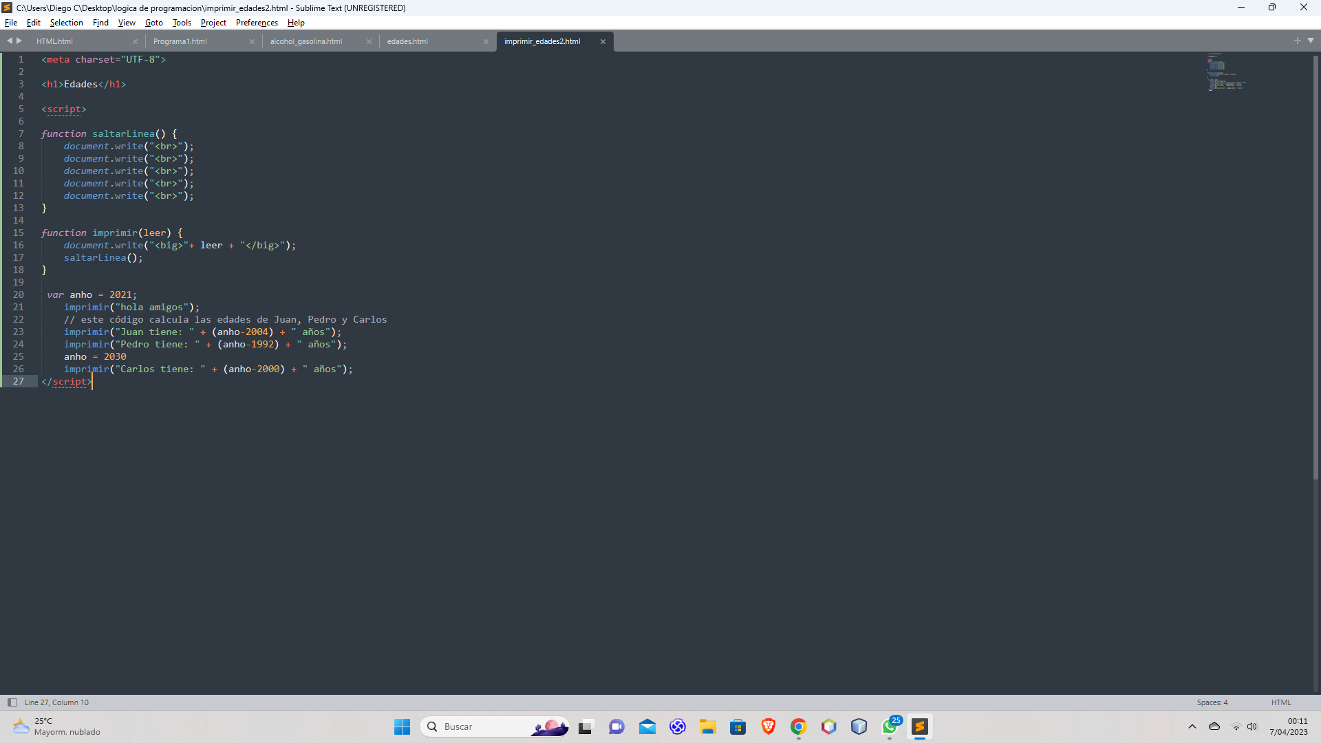Screen dimensions: 1321x743
Task: Close the imprimir_edades2.html tab
Action: [603, 41]
